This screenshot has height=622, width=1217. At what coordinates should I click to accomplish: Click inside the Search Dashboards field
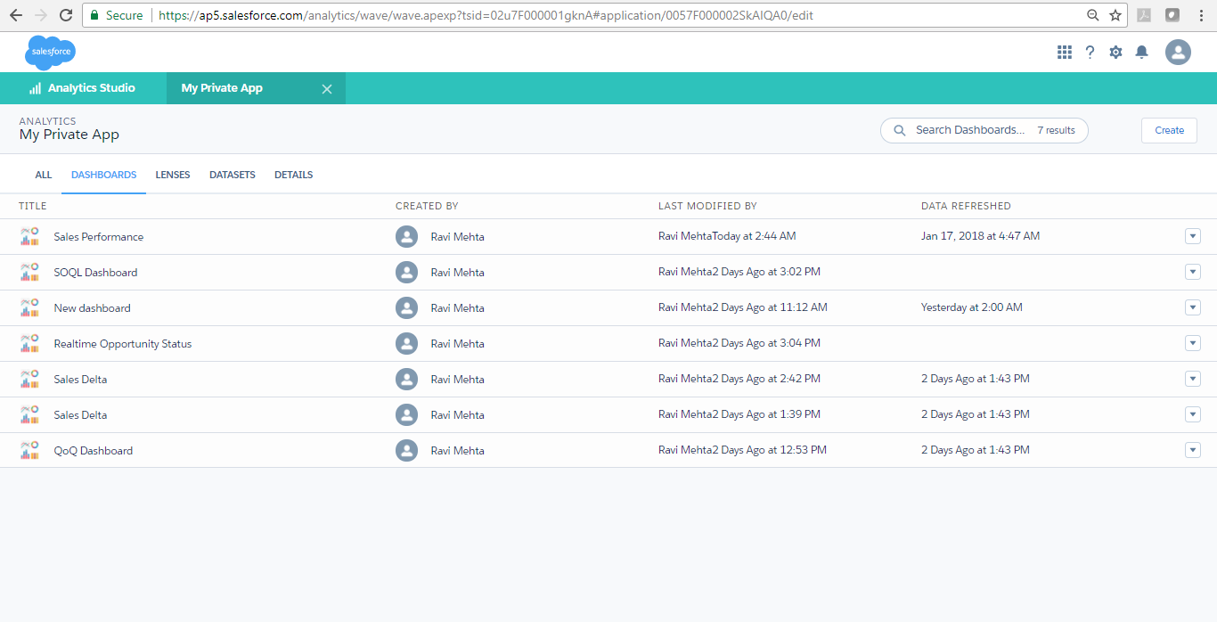point(971,130)
